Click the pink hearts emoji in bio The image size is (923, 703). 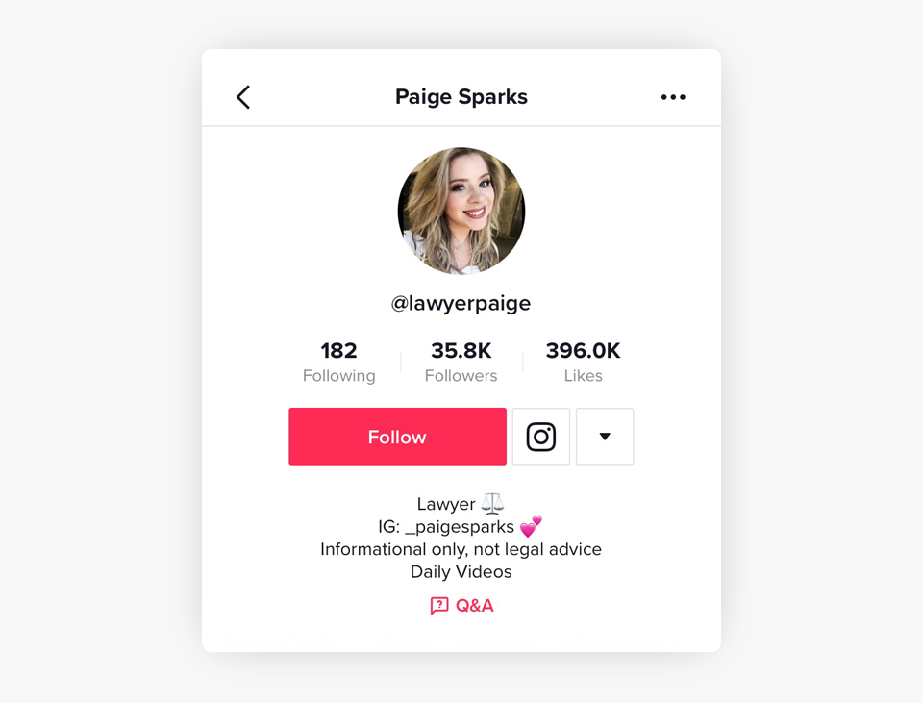pyautogui.click(x=531, y=526)
